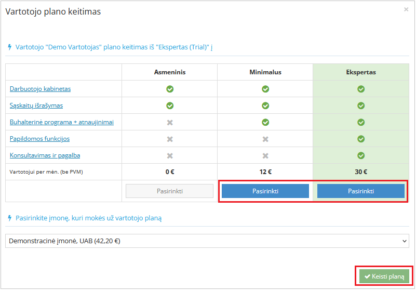The image size is (416, 290).
Task: Click the disabled Asmeninis Pasirinkti button
Action: [x=170, y=191]
